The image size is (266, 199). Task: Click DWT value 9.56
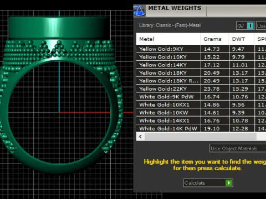pyautogui.click(x=238, y=104)
